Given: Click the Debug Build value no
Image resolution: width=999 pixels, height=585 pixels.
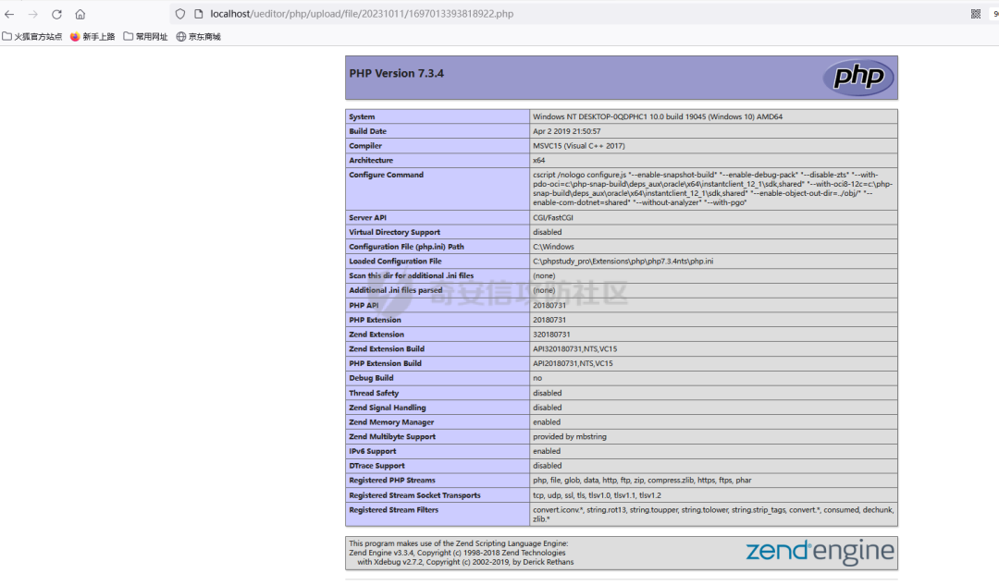Looking at the screenshot, I should [537, 378].
